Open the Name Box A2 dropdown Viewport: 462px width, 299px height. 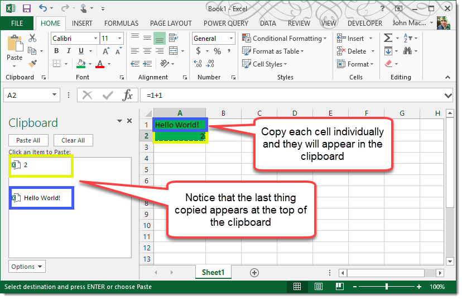coord(54,95)
